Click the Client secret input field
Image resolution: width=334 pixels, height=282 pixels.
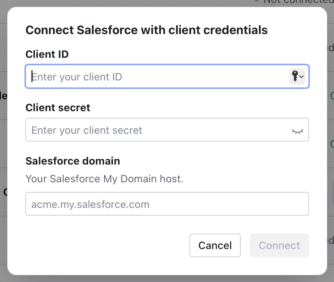167,130
